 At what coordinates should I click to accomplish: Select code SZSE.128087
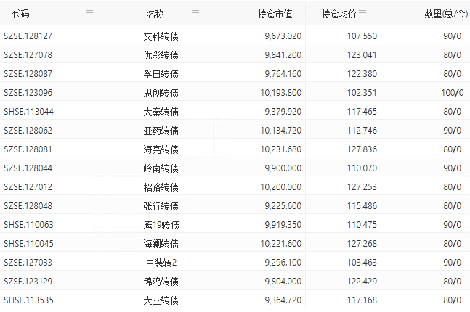click(x=28, y=74)
